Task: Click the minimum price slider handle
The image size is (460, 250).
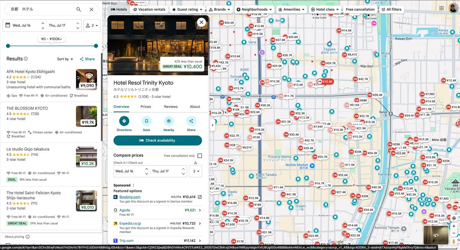Action: (x=8, y=46)
